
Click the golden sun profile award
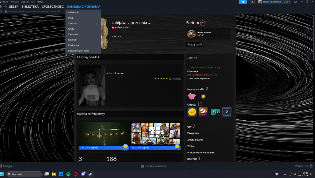(203, 96)
